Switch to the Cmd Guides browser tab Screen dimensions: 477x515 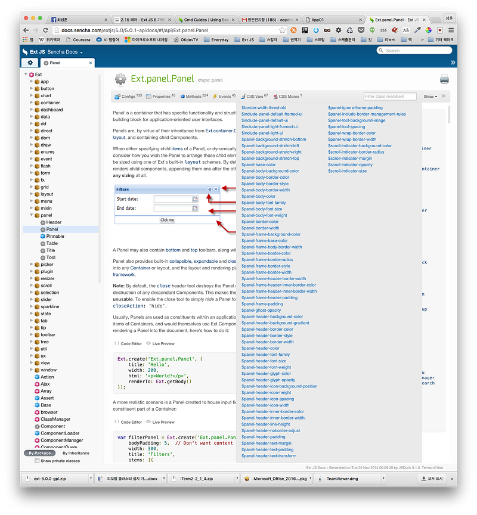point(207,20)
